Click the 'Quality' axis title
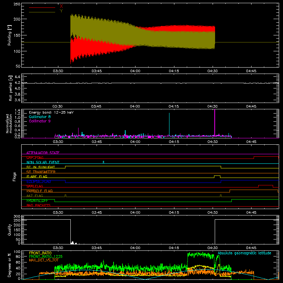This screenshot has height=283, width=283. [10, 230]
